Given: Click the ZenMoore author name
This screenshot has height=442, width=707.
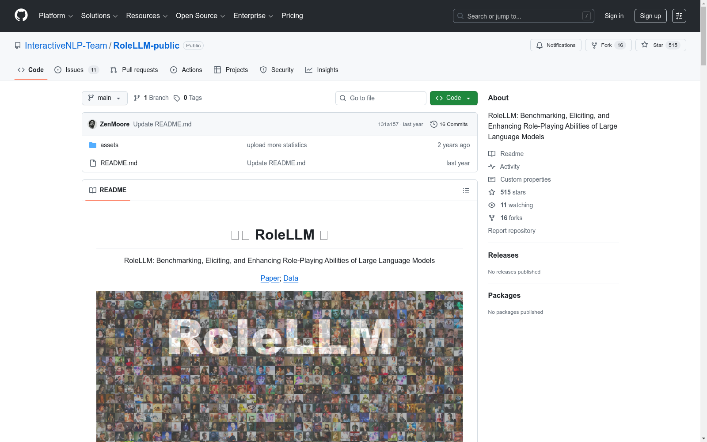Looking at the screenshot, I should tap(114, 124).
